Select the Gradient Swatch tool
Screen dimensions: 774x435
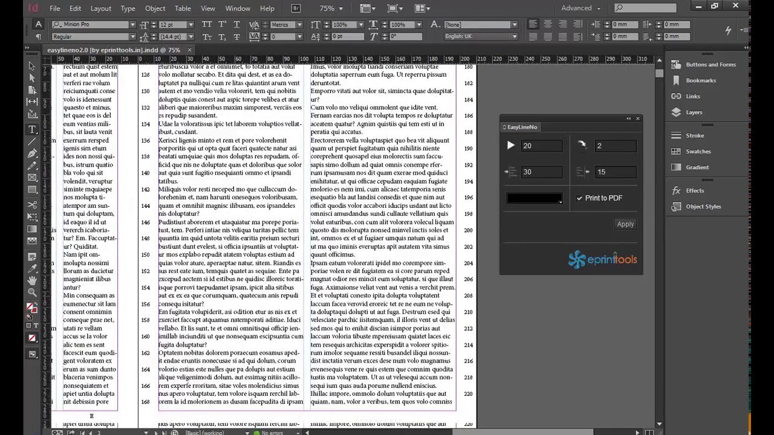click(x=32, y=229)
